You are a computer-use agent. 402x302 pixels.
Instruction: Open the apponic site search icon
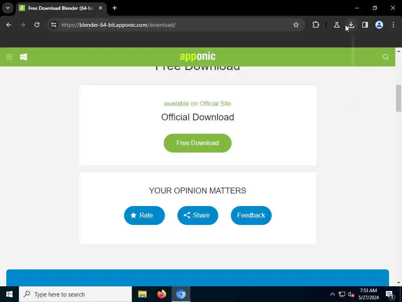pos(386,57)
